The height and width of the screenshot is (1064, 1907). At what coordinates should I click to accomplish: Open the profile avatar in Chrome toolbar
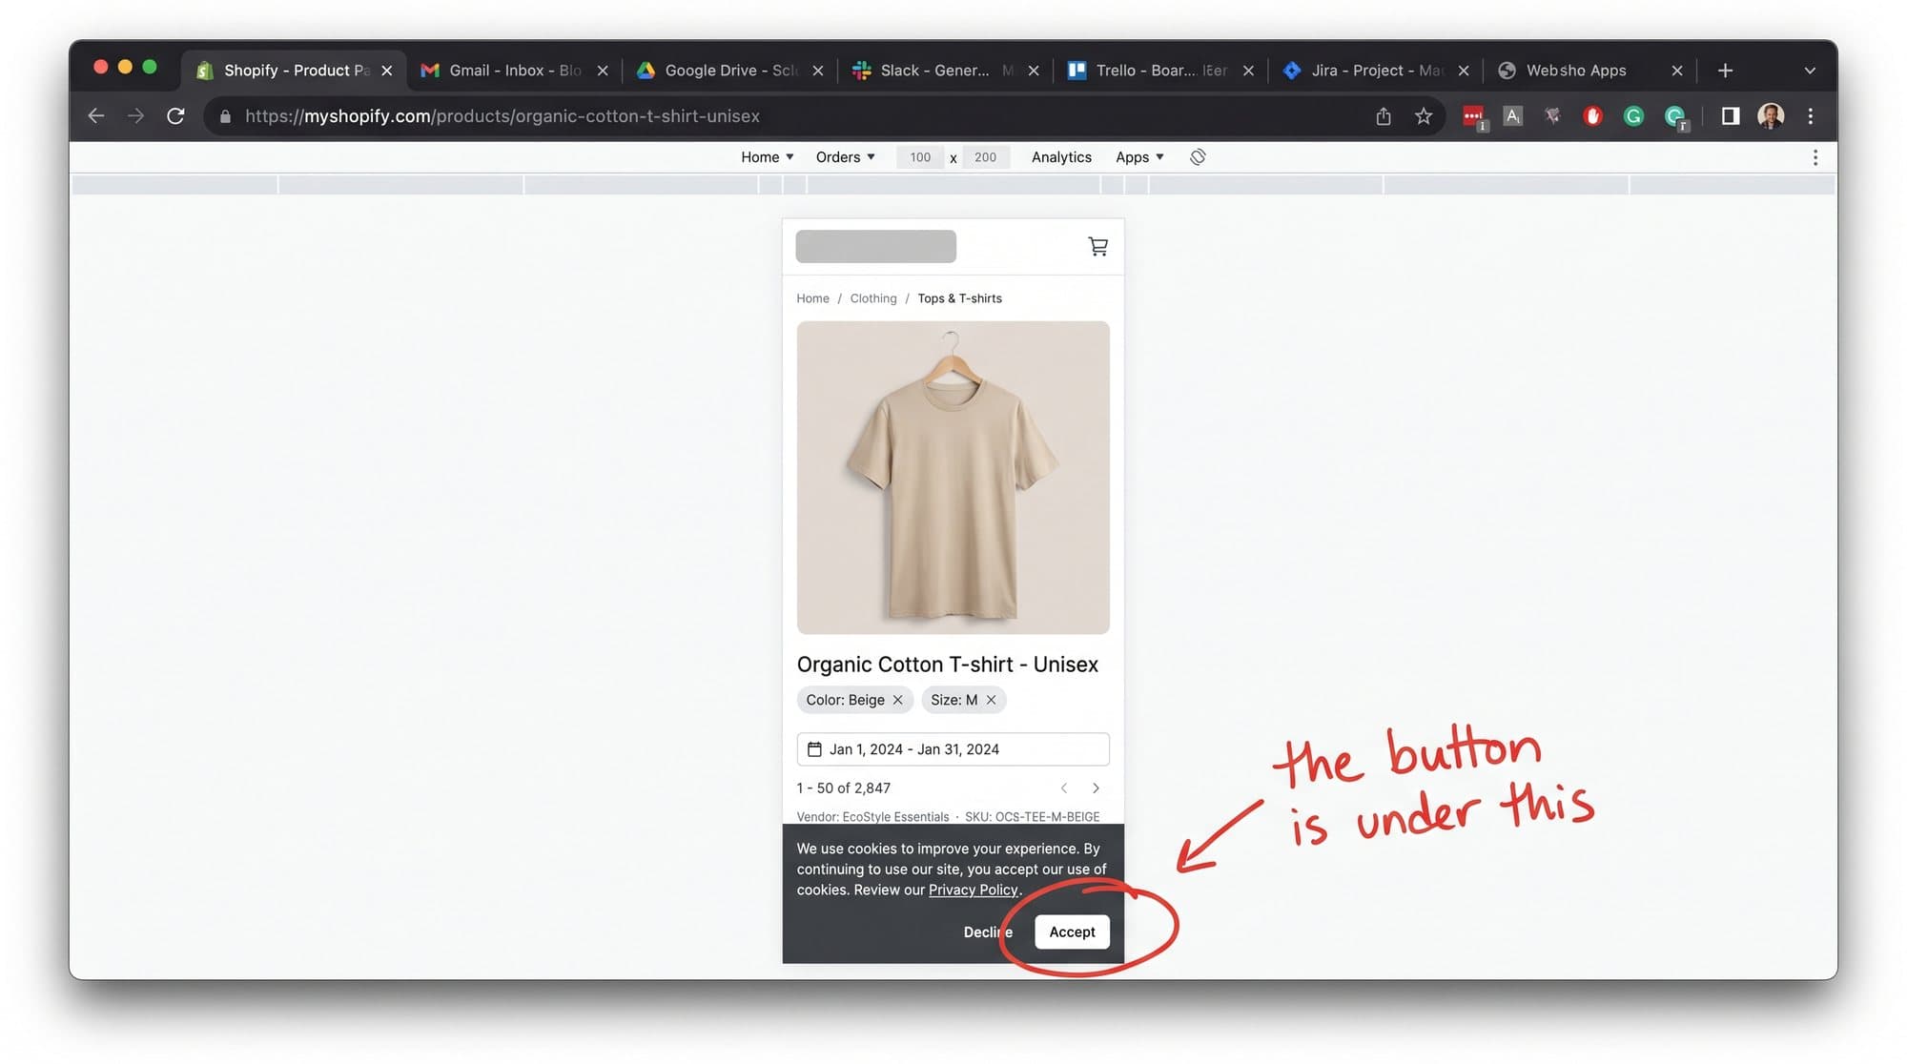pyautogui.click(x=1771, y=116)
